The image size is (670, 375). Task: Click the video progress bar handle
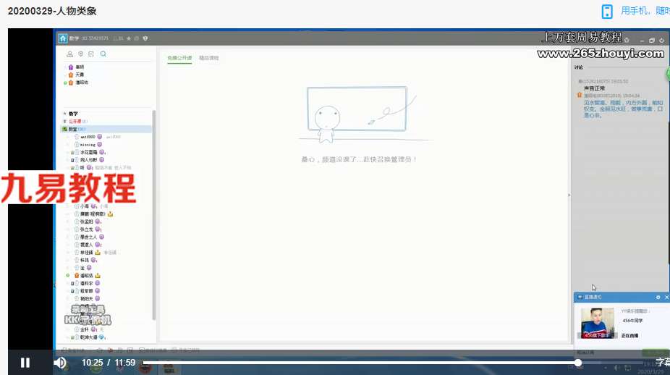(577, 363)
